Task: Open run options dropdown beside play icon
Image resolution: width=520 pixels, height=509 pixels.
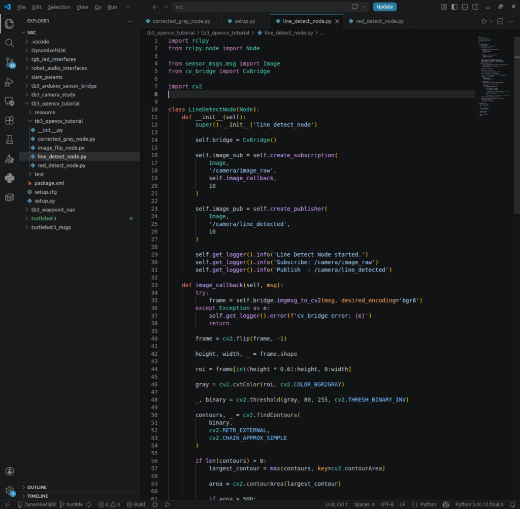Action: coord(491,21)
